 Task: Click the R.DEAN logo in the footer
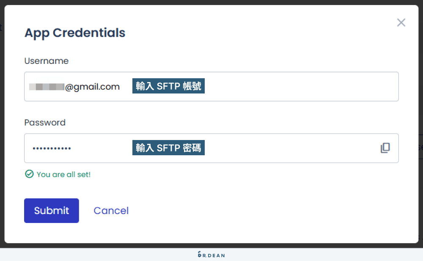click(211, 255)
